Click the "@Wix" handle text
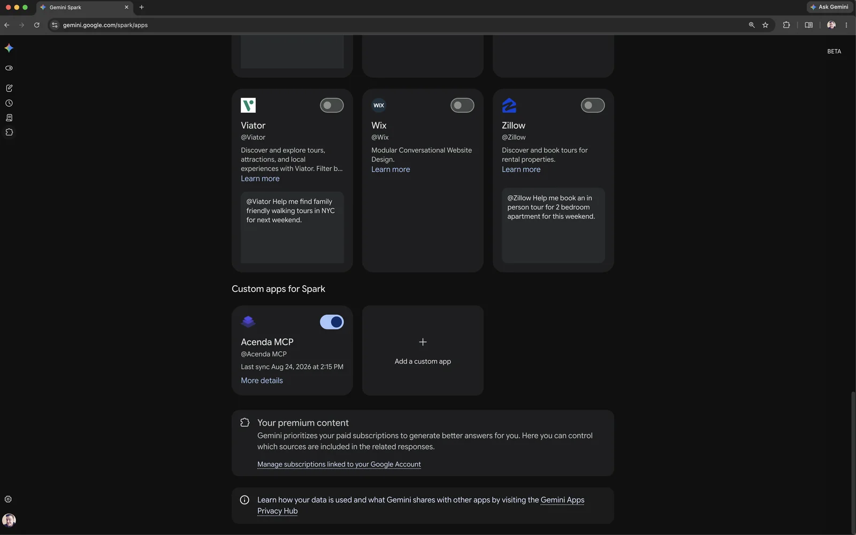This screenshot has width=856, height=535. (380, 137)
